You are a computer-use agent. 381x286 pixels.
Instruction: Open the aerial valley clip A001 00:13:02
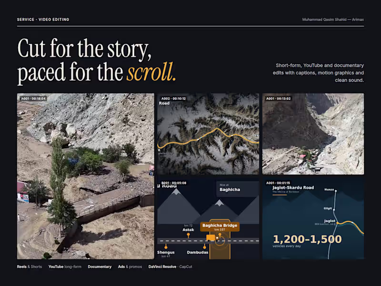(x=313, y=134)
